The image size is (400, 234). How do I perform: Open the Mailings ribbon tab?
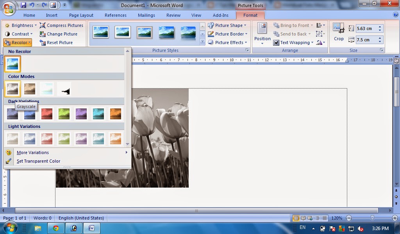coord(146,15)
